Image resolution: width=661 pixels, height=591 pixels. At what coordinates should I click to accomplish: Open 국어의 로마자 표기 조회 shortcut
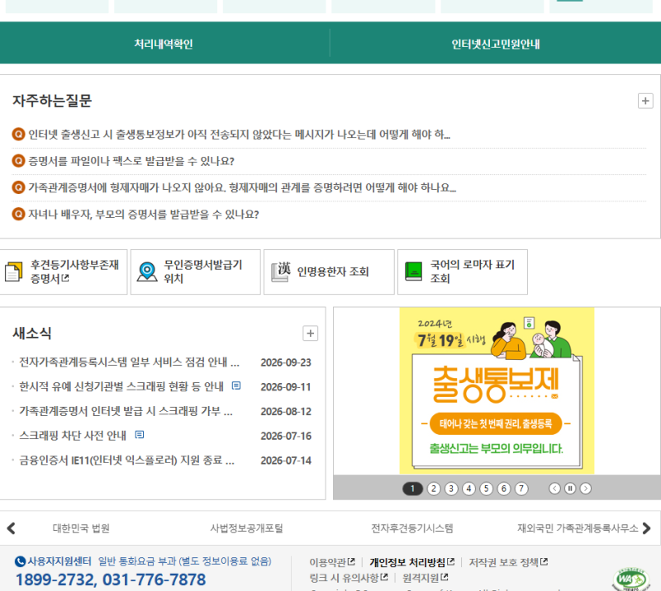(x=463, y=272)
